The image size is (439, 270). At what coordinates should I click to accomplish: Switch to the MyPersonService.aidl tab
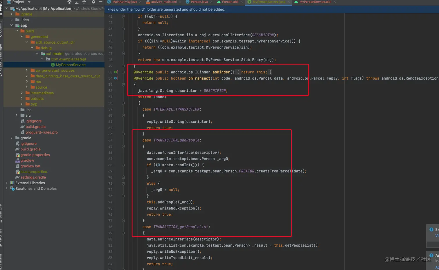[x=315, y=2]
